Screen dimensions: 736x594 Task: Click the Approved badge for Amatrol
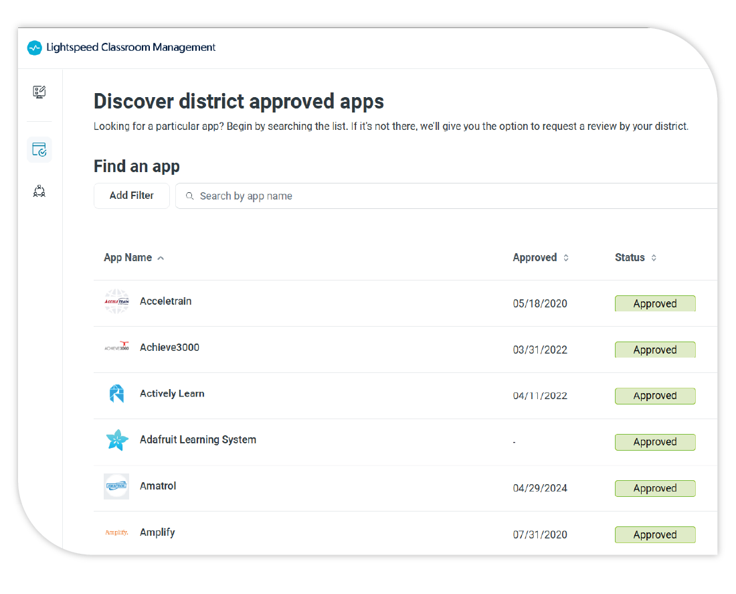(x=655, y=488)
